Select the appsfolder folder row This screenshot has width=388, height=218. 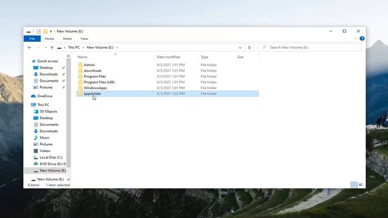coord(167,94)
